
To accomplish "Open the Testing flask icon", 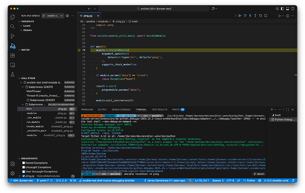I will click(x=12, y=74).
